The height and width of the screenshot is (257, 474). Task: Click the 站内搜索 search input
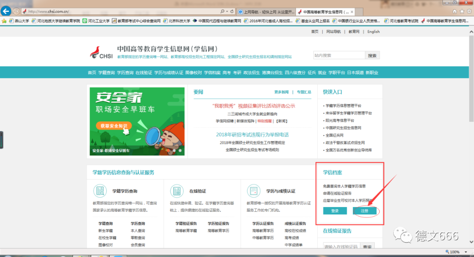click(339, 55)
